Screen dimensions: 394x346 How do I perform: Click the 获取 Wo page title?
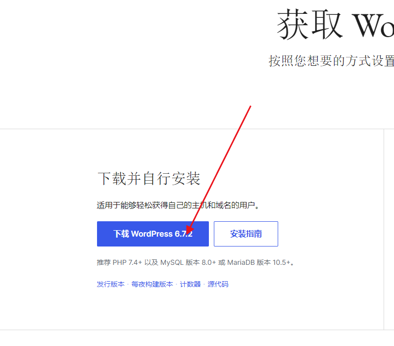[335, 24]
